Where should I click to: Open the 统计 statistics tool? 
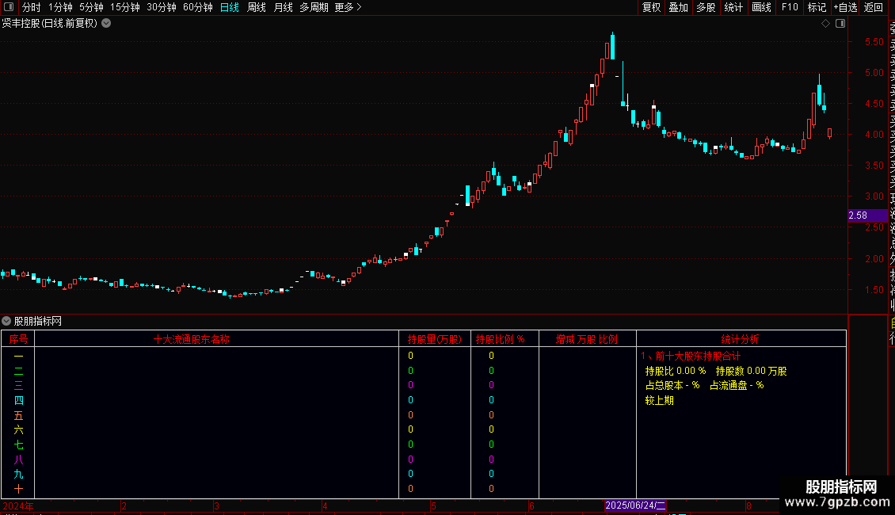[733, 7]
